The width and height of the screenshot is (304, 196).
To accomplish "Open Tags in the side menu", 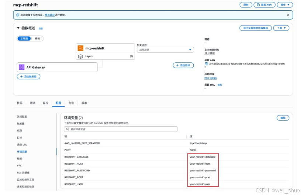I will 20,159.
